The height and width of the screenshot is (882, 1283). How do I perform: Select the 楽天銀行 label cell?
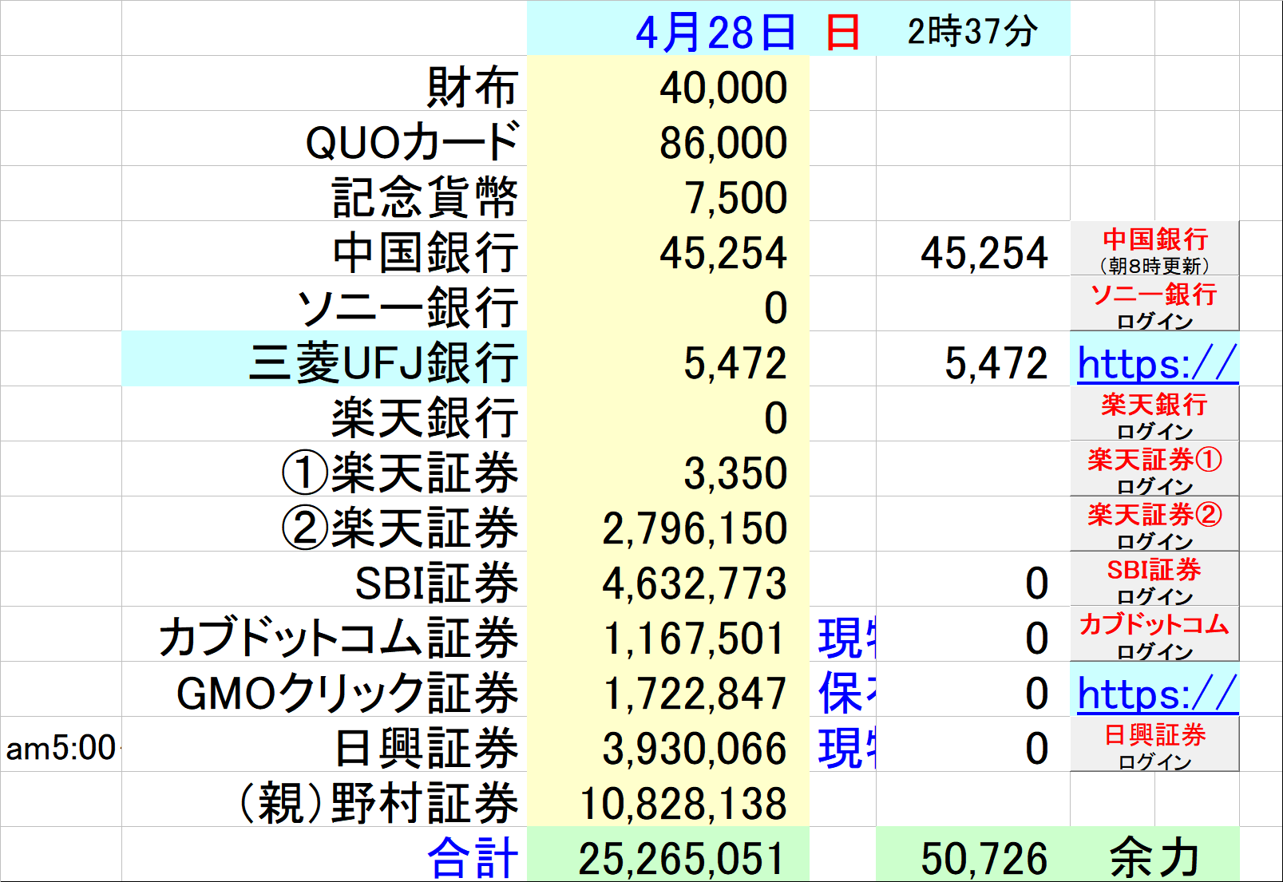pos(324,414)
